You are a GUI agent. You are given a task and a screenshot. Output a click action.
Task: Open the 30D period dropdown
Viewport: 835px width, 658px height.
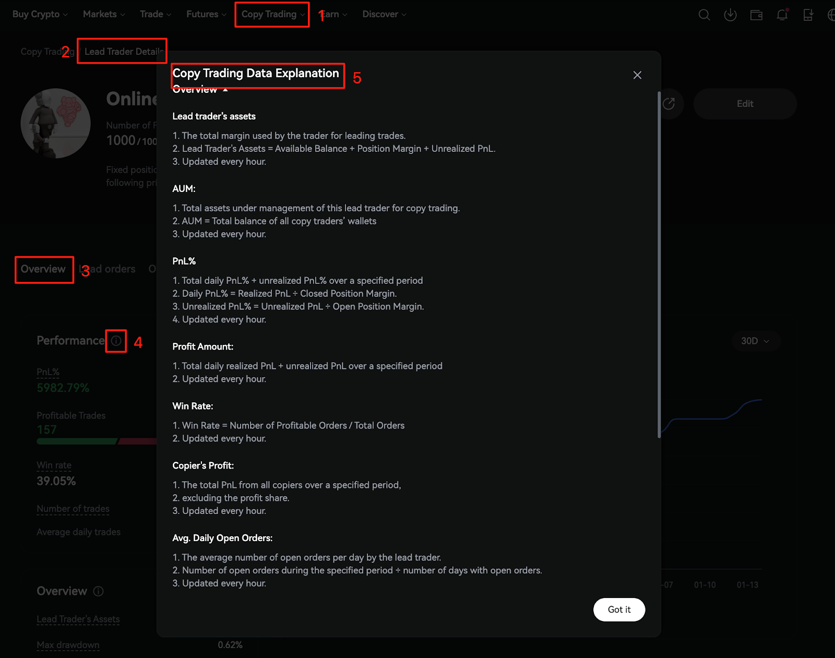click(755, 341)
